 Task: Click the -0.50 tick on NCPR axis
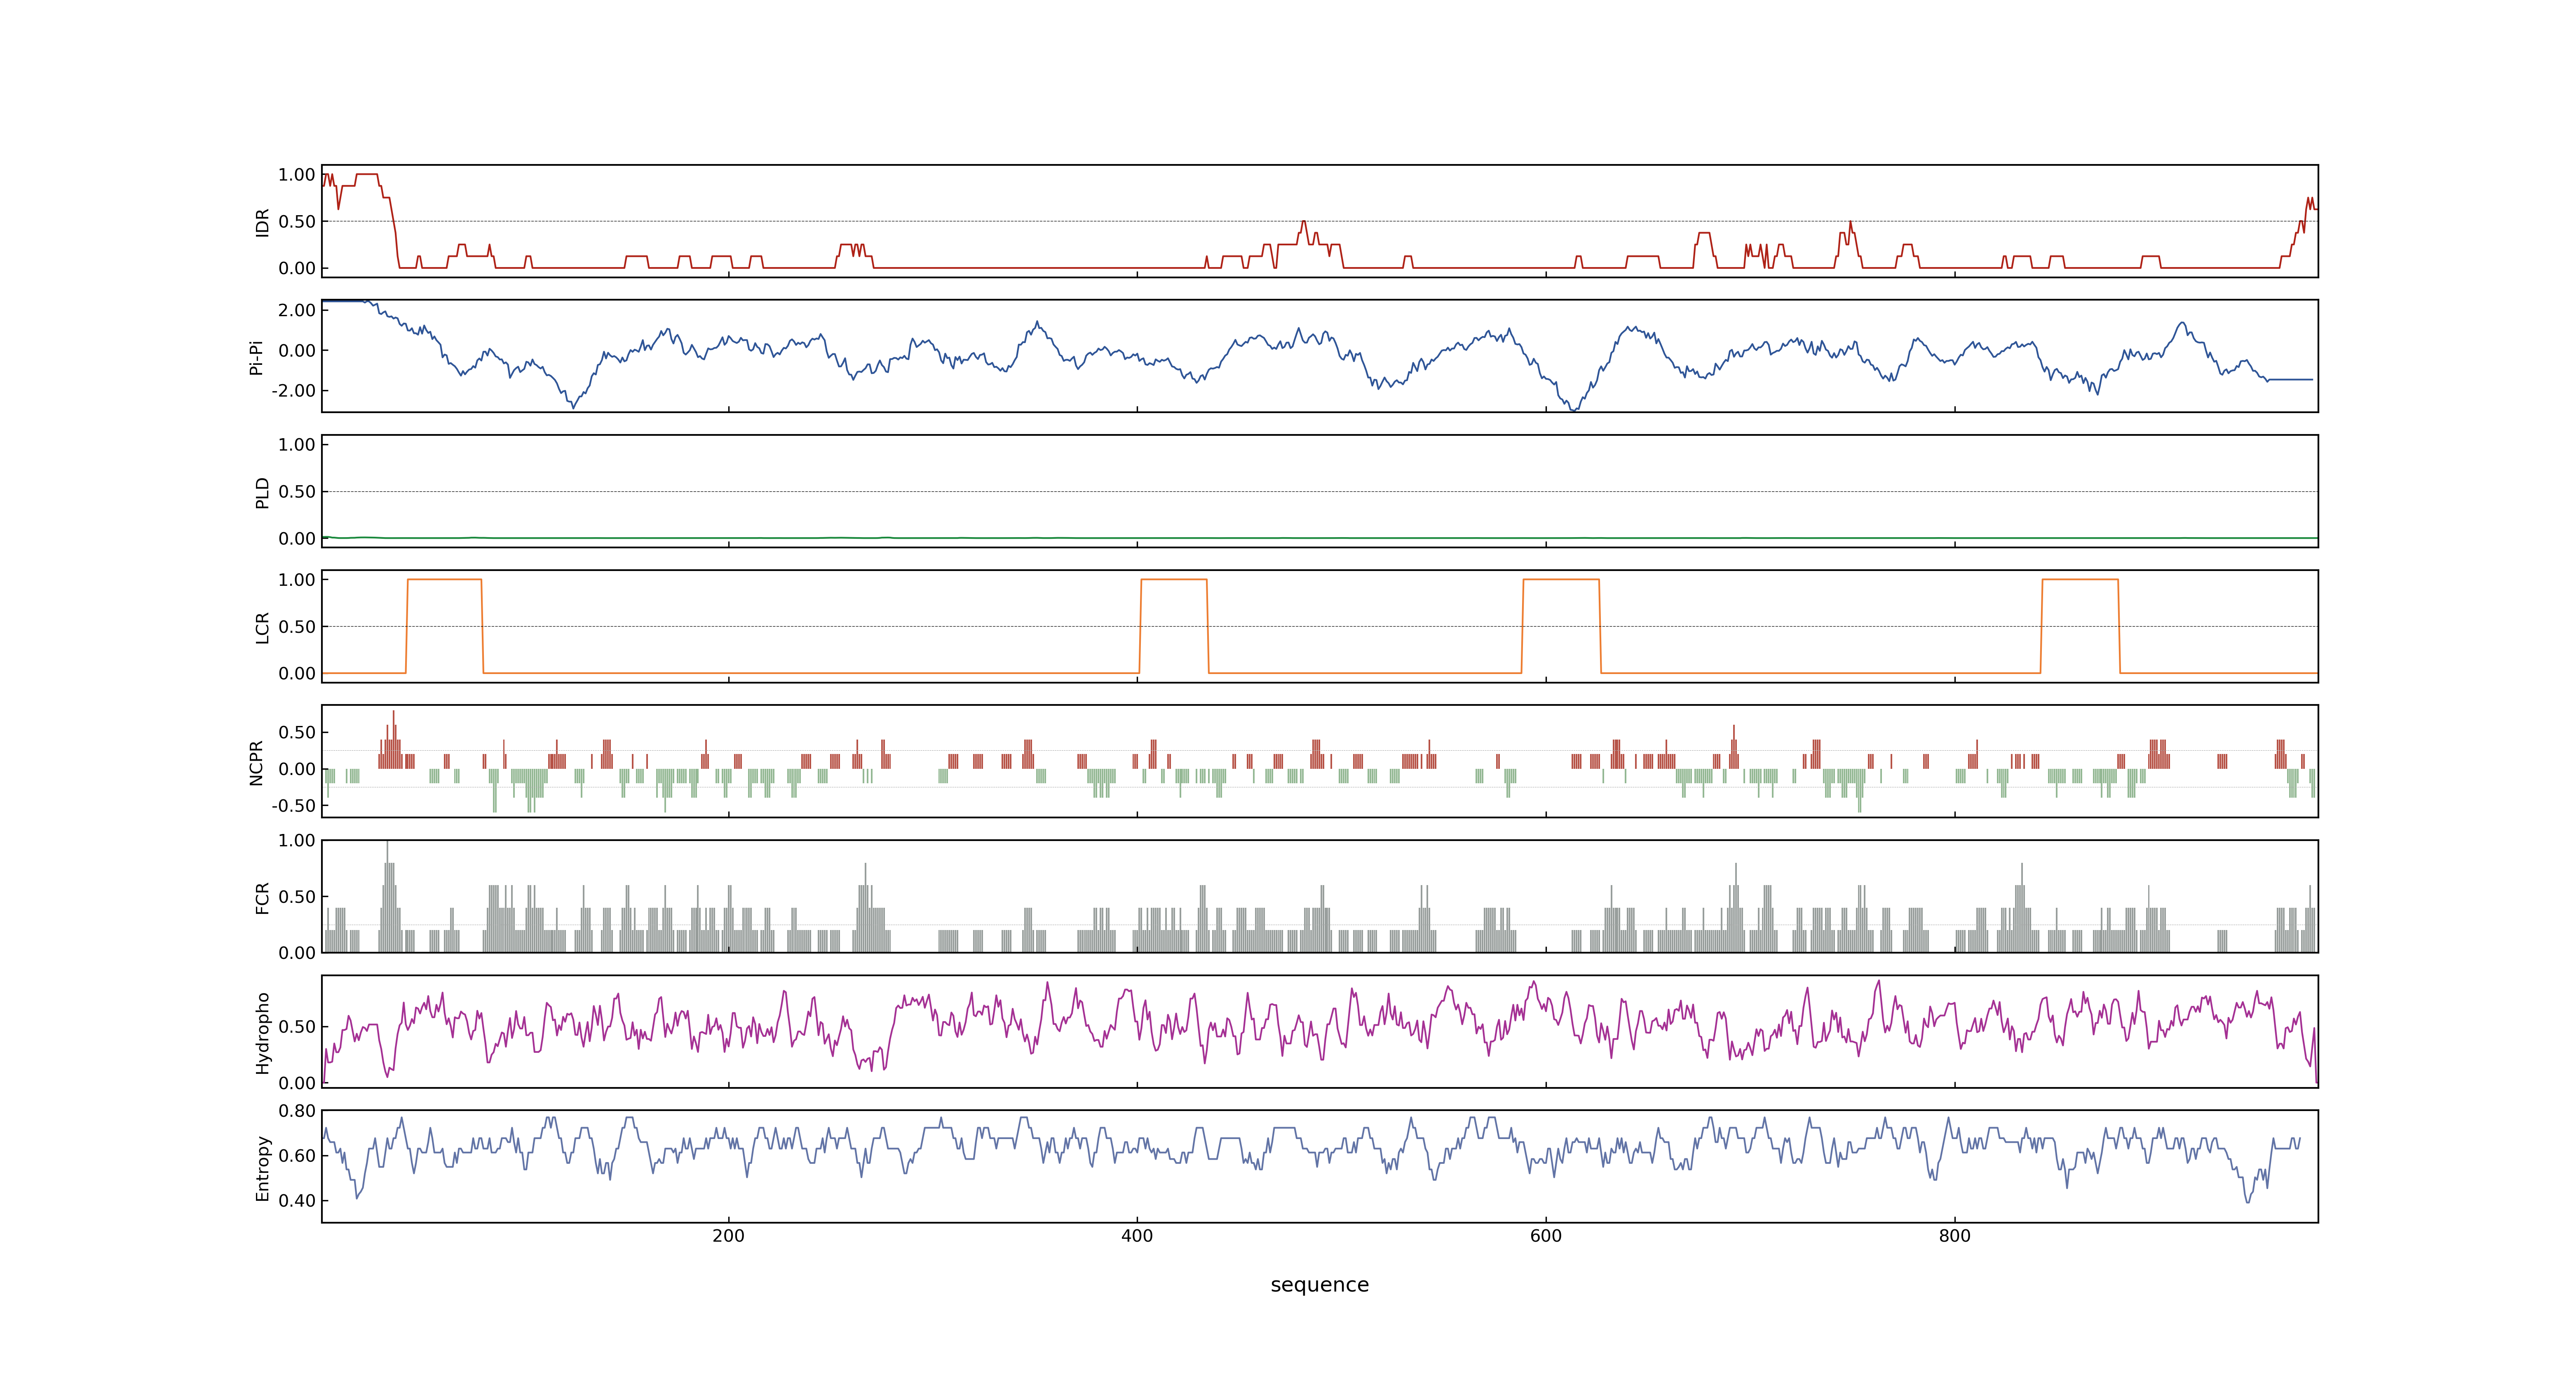[293, 806]
